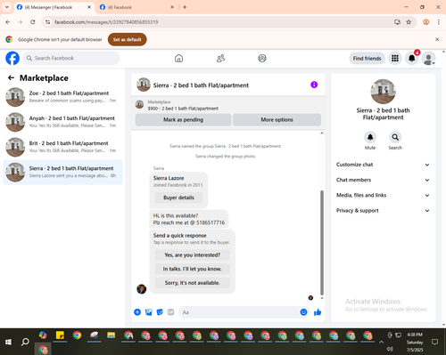The width and height of the screenshot is (446, 355).
Task: Open the purple conversation information icon
Action: [314, 85]
